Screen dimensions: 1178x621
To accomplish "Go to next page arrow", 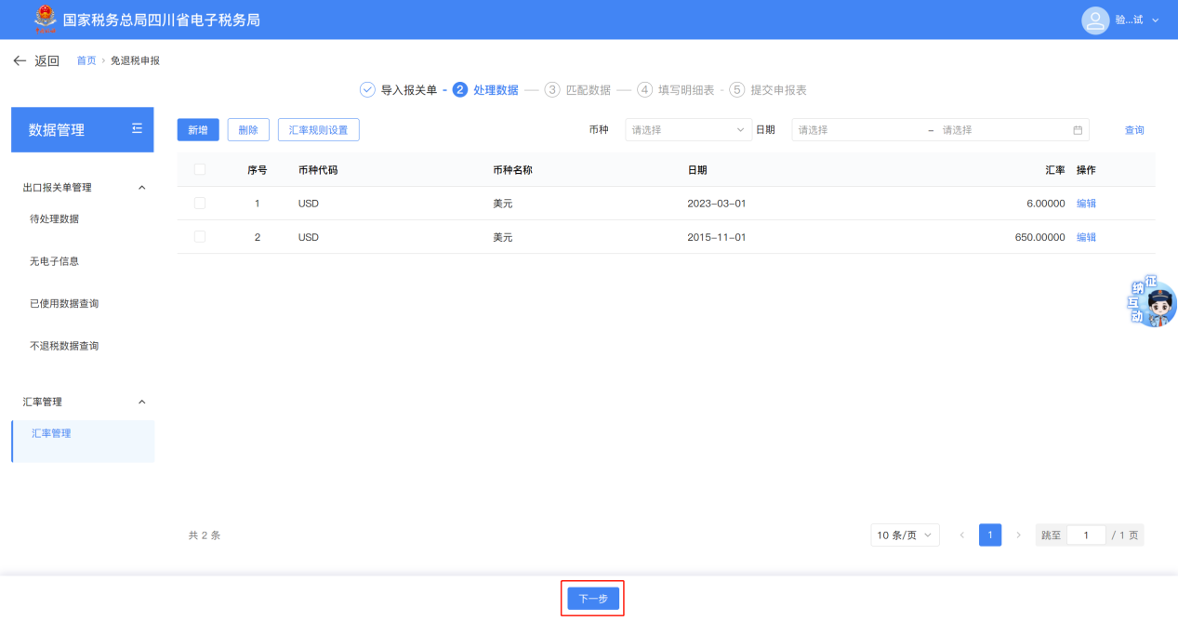I will pyautogui.click(x=1018, y=535).
